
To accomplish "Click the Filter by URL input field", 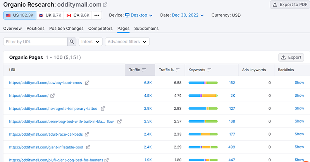I will [35, 42].
